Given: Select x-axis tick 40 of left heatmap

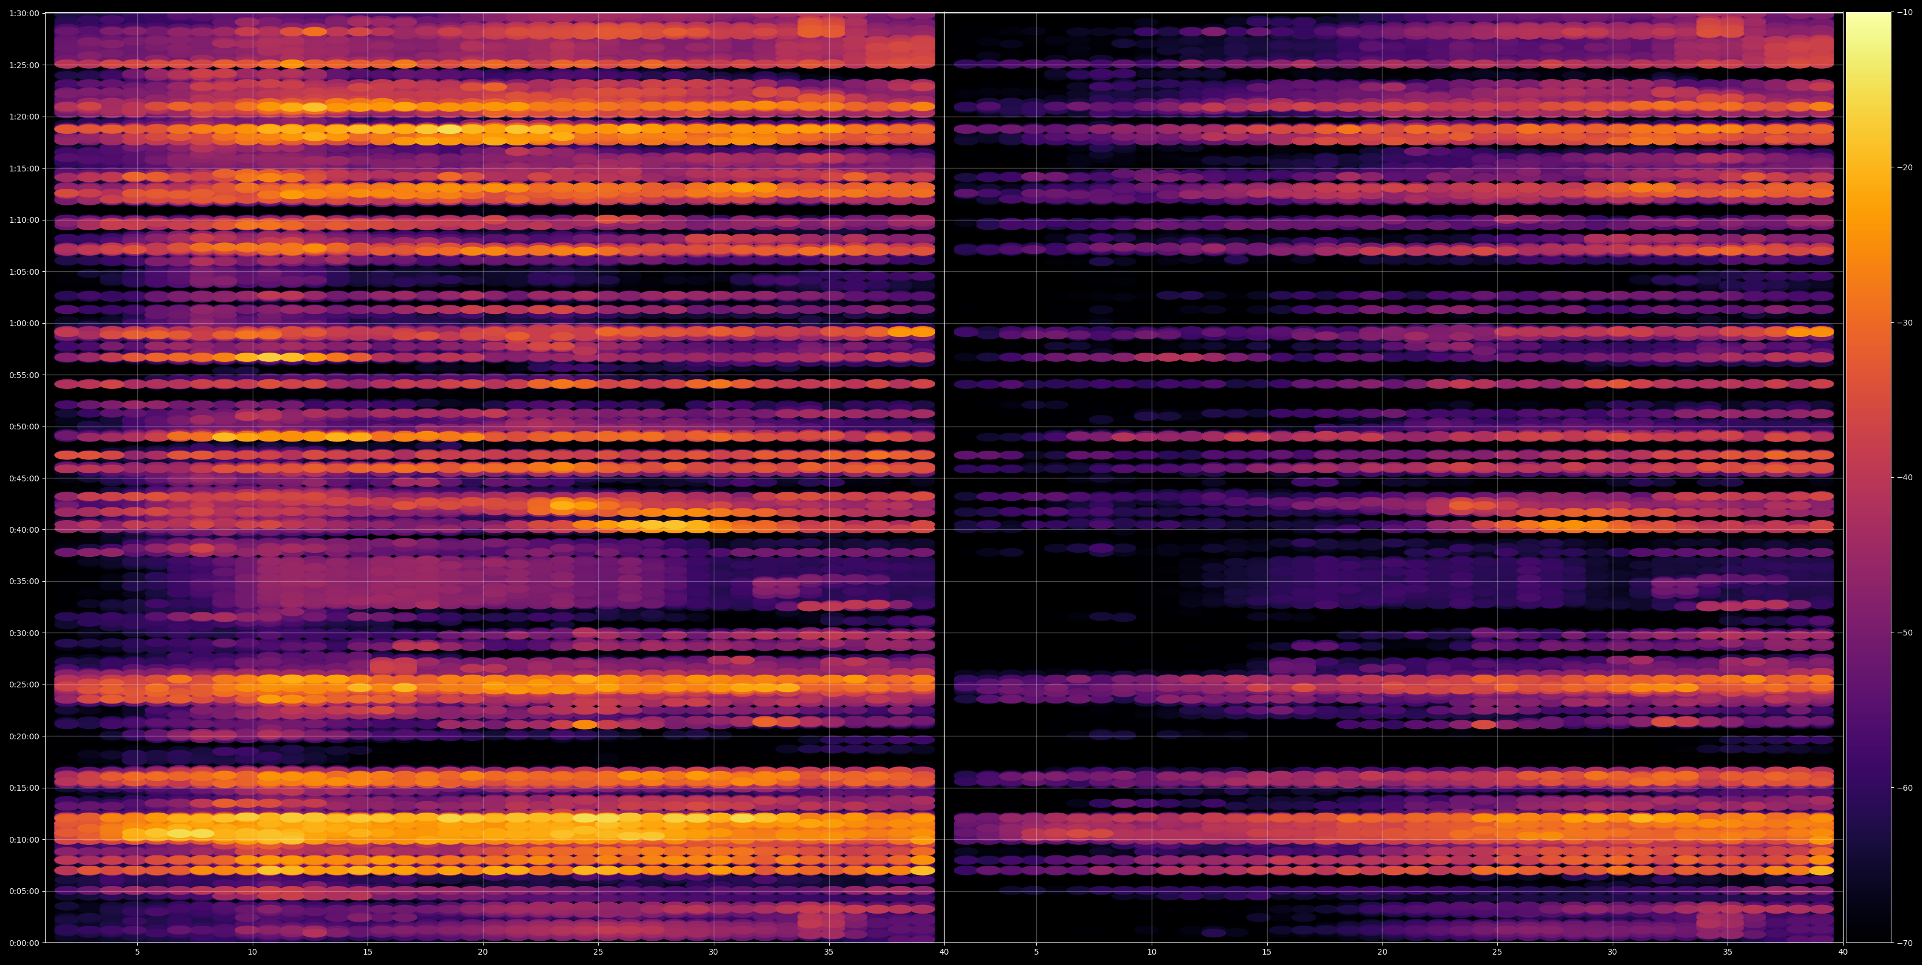Looking at the screenshot, I should (944, 952).
